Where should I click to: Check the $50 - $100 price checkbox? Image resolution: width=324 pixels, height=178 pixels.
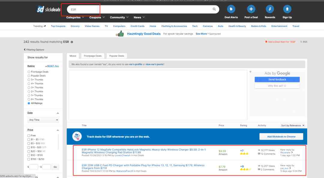tap(29, 155)
